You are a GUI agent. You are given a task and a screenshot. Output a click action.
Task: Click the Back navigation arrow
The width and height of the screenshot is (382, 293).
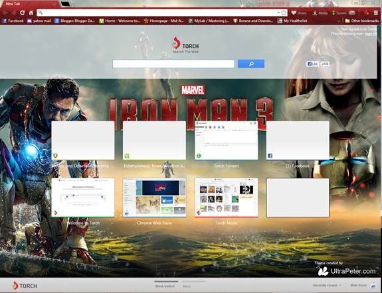tap(5, 13)
